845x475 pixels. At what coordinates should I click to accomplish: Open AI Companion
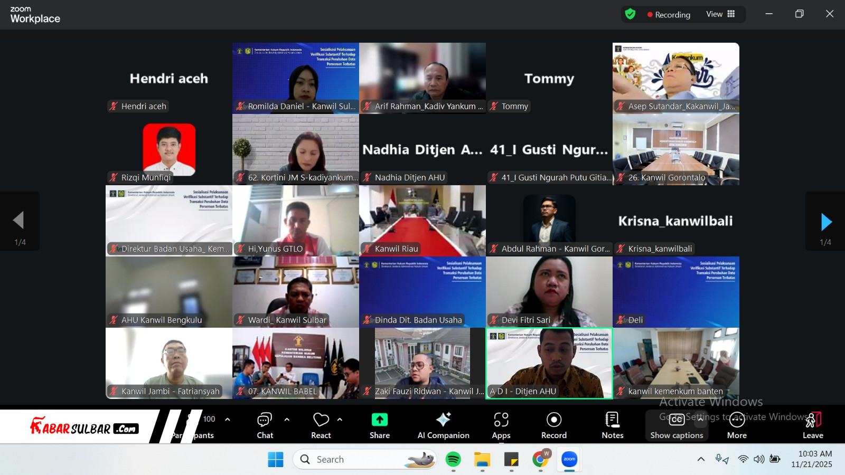(x=443, y=425)
